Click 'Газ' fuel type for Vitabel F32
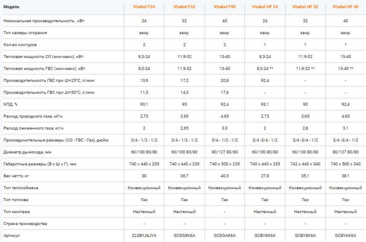The width and height of the screenshot is (366, 242). [x=184, y=200]
